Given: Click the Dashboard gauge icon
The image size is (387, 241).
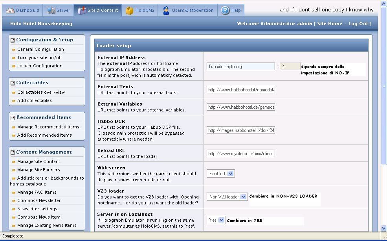Looking at the screenshot, I should 10,11.
